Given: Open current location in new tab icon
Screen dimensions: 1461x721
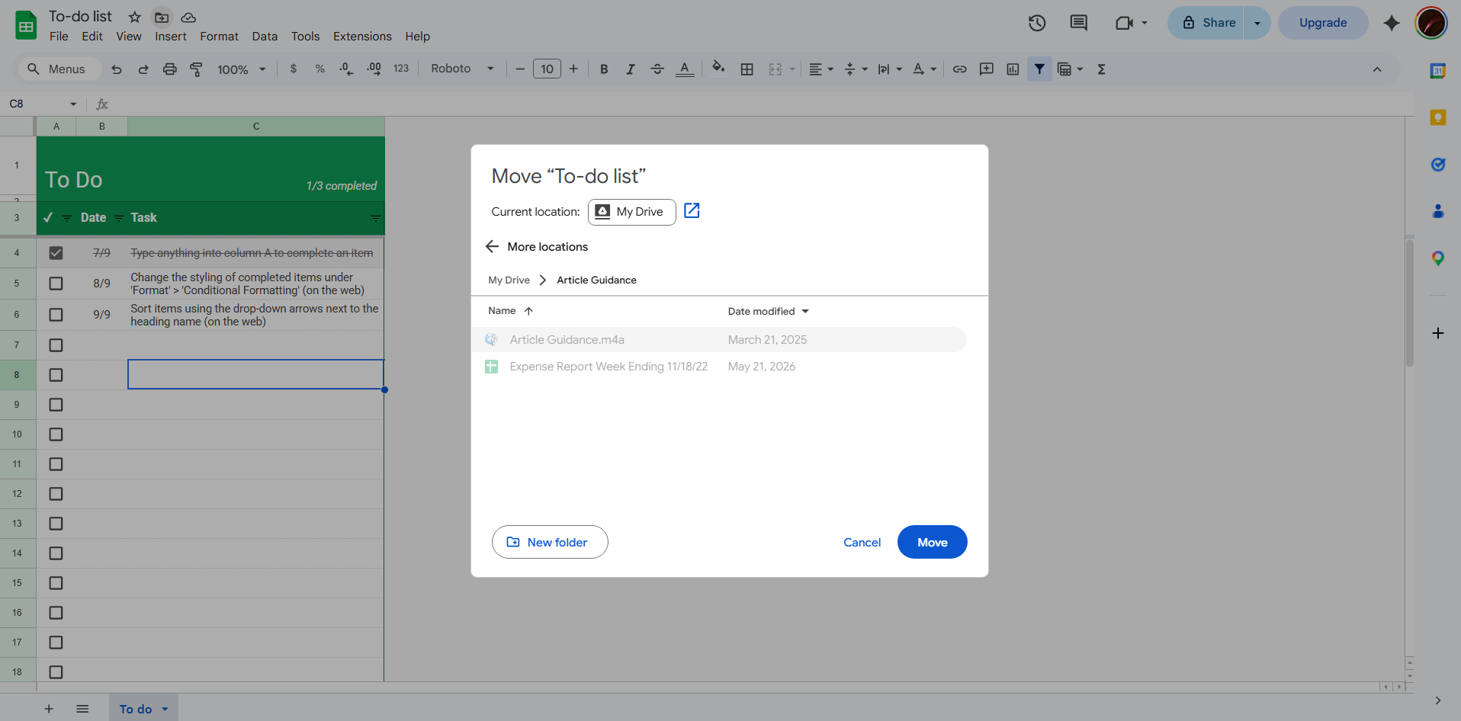Looking at the screenshot, I should point(692,211).
